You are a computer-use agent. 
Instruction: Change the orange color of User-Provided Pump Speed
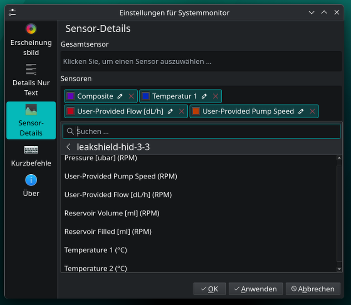pos(196,111)
